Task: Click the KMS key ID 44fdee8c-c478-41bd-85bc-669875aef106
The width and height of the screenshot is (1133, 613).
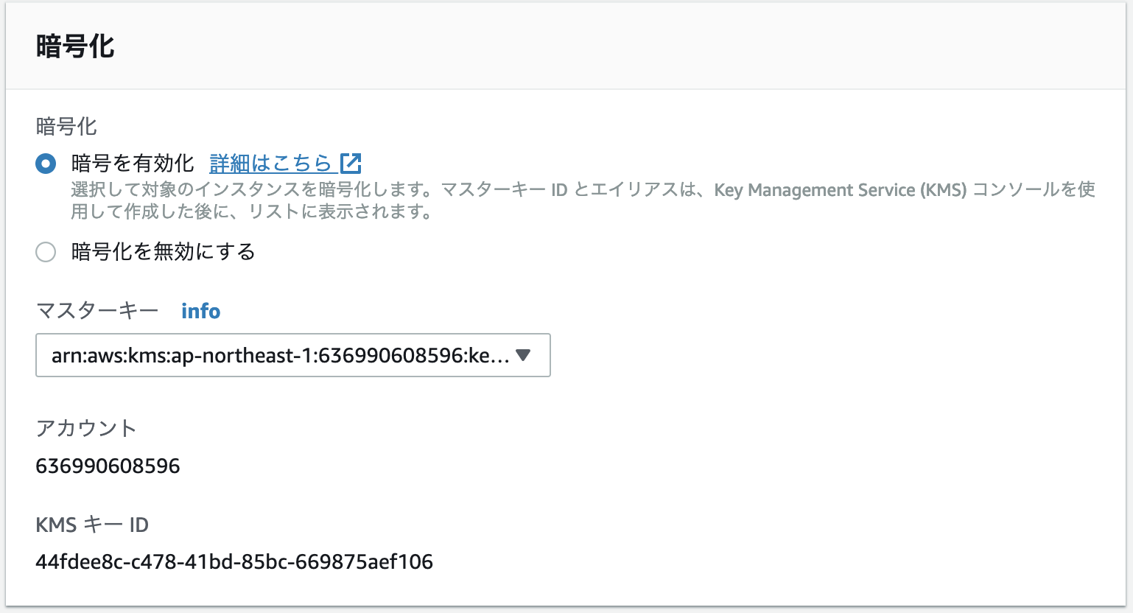Action: (x=234, y=562)
